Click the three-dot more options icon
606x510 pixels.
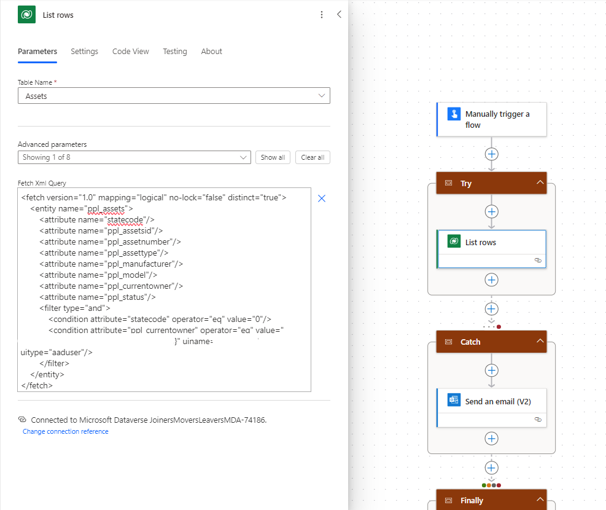tap(322, 15)
